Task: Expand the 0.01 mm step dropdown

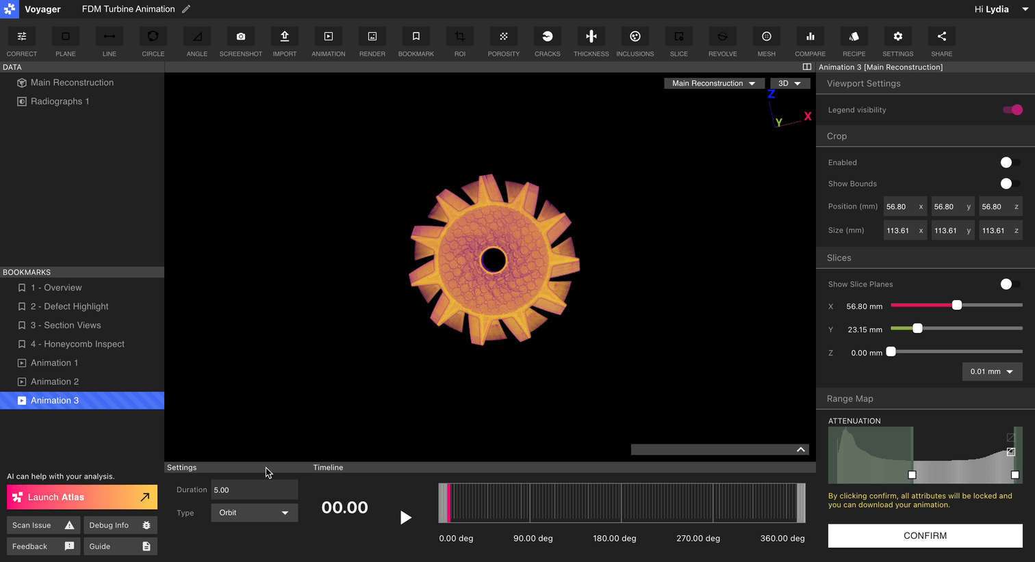Action: (992, 372)
